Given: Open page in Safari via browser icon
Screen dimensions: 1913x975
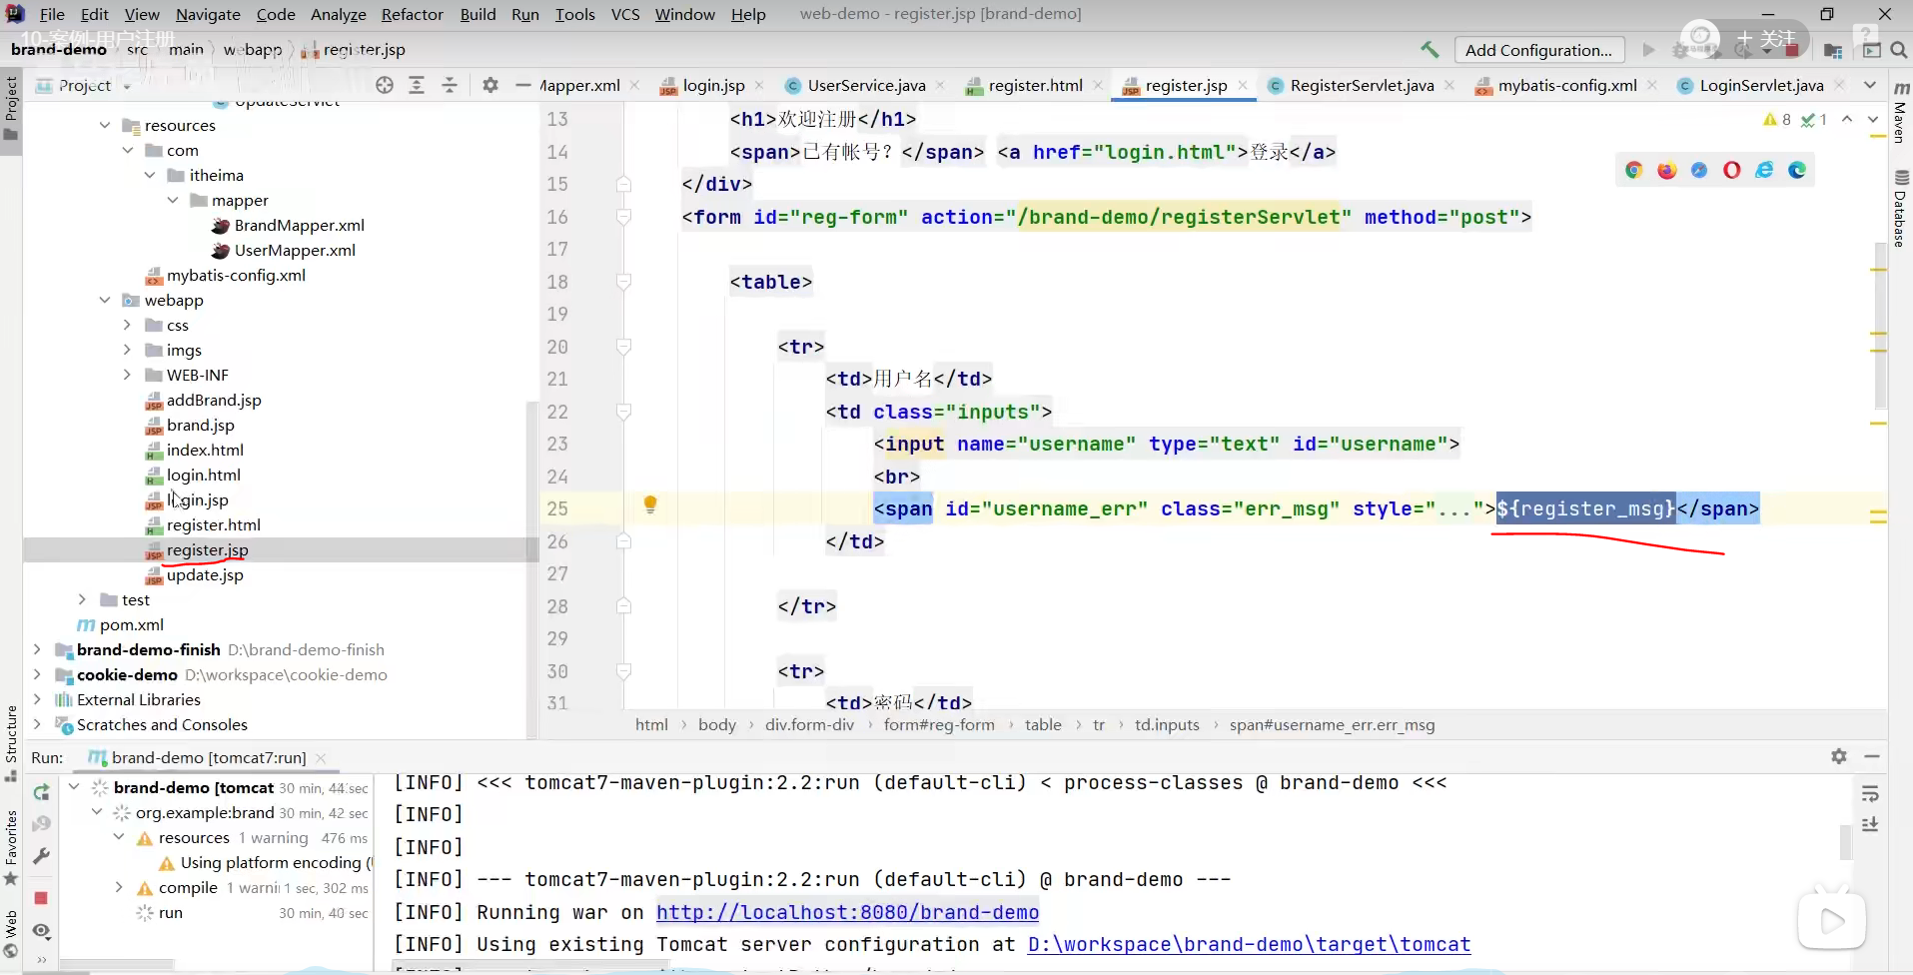Looking at the screenshot, I should pos(1699,170).
